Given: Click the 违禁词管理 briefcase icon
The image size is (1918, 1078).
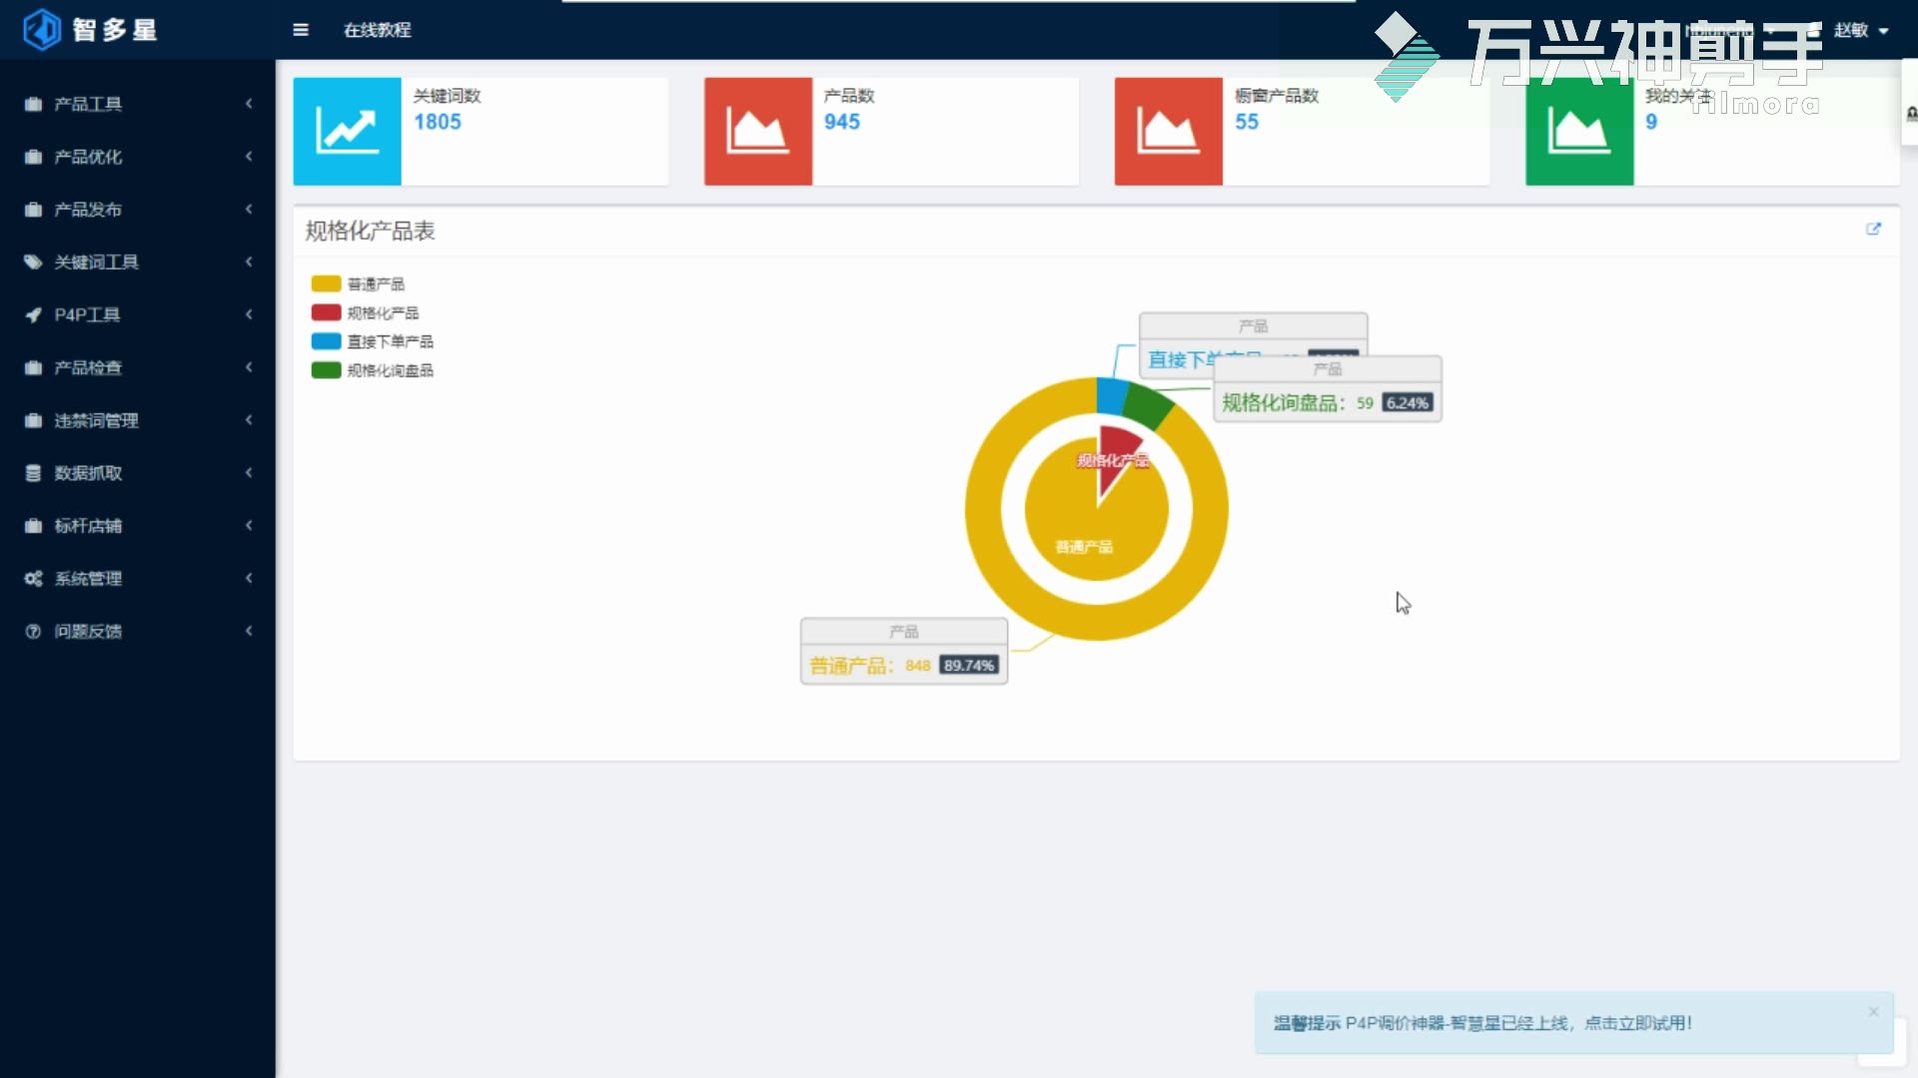Looking at the screenshot, I should [x=34, y=421].
